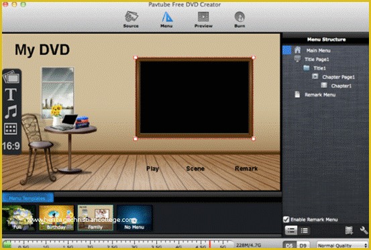Open the Menu Templates tab
The width and height of the screenshot is (371, 250).
point(28,198)
